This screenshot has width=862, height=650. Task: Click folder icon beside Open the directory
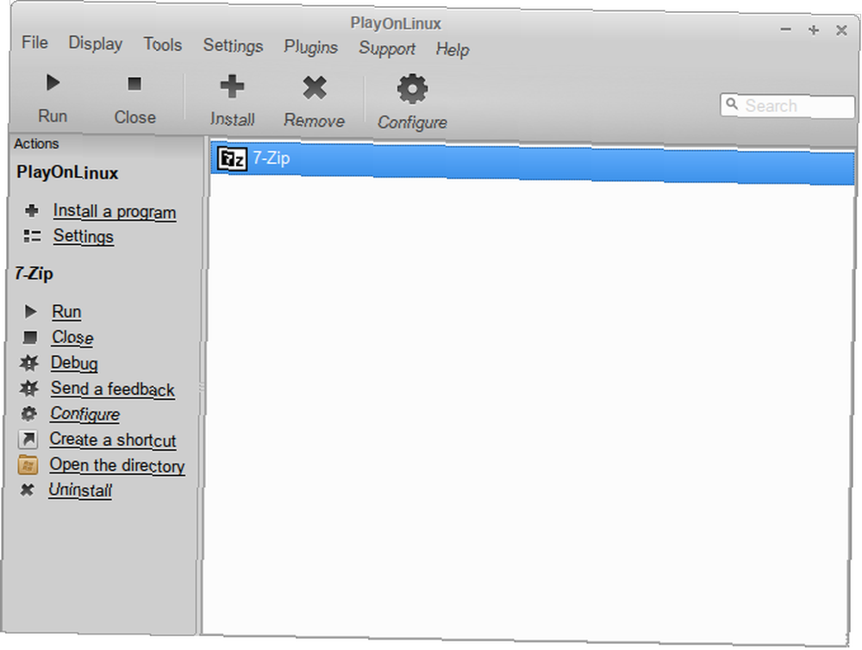click(x=28, y=465)
